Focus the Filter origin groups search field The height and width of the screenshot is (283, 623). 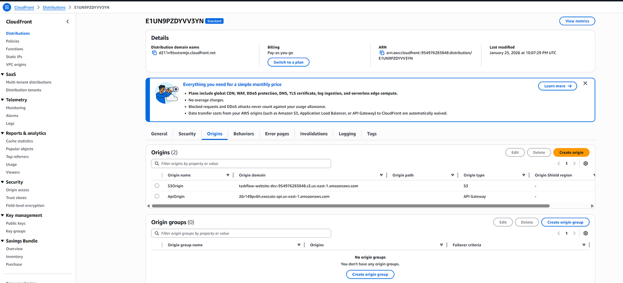(241, 233)
